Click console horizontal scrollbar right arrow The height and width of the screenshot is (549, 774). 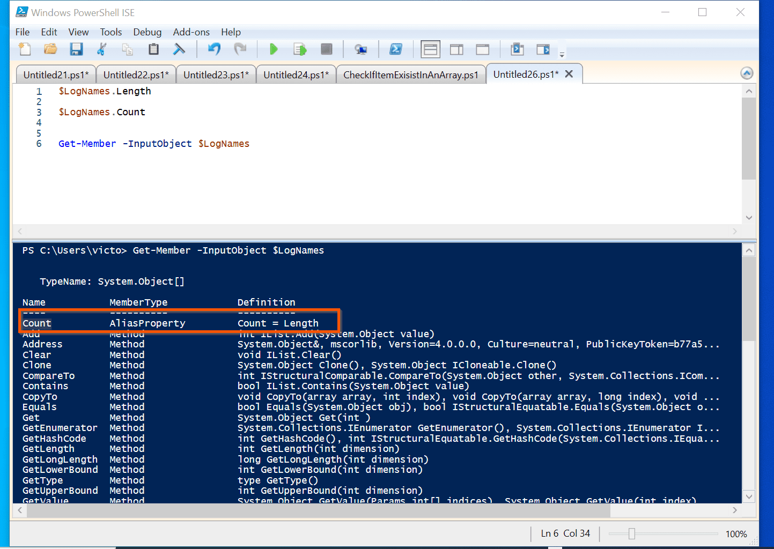(735, 510)
